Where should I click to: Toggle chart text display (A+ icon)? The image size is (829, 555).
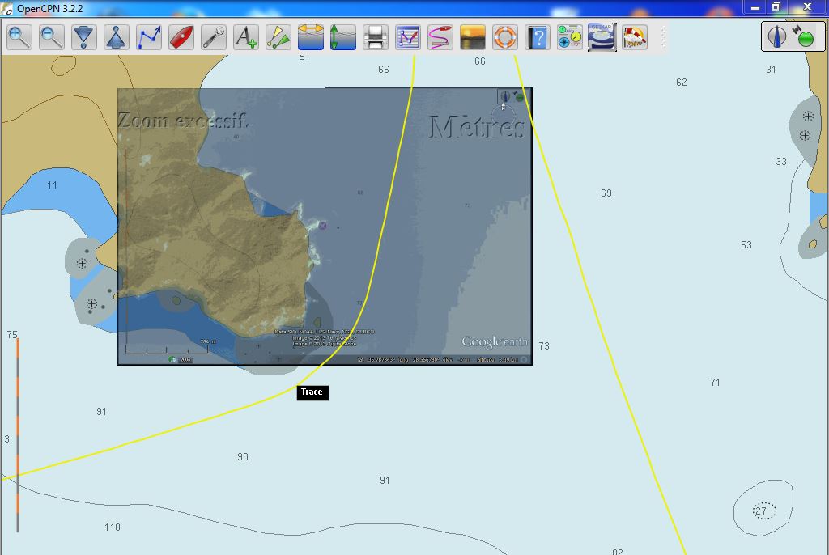[x=246, y=37]
